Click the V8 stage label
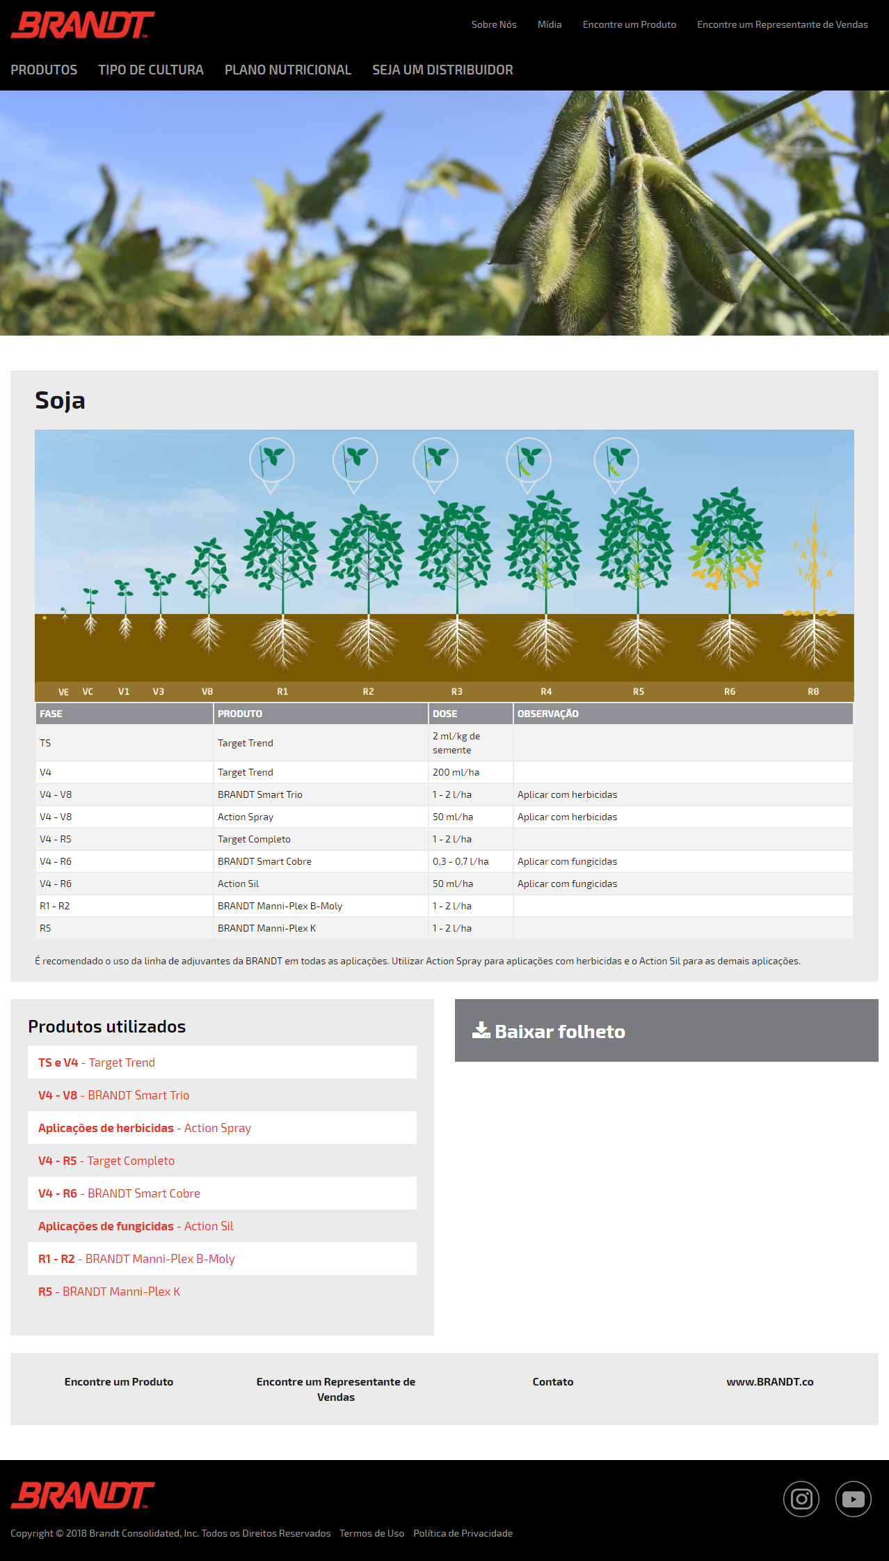889x1561 pixels. pyautogui.click(x=207, y=691)
